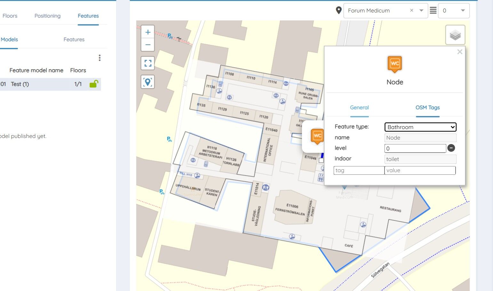Select the Test (1) feature model row
This screenshot has width=493, height=291.
51,84
